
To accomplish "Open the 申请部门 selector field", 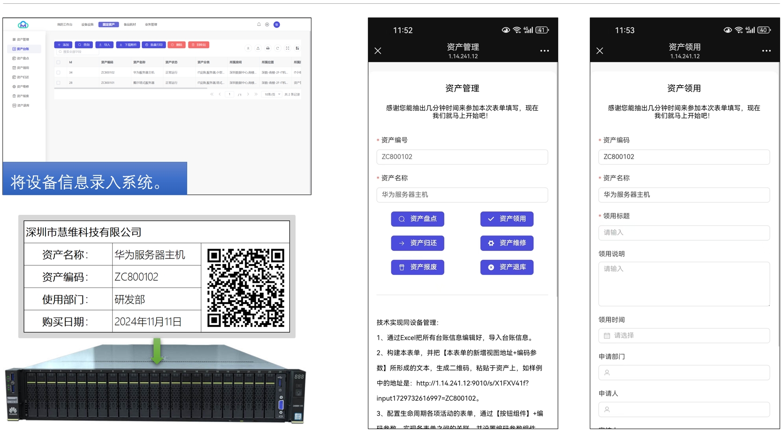I will (684, 373).
